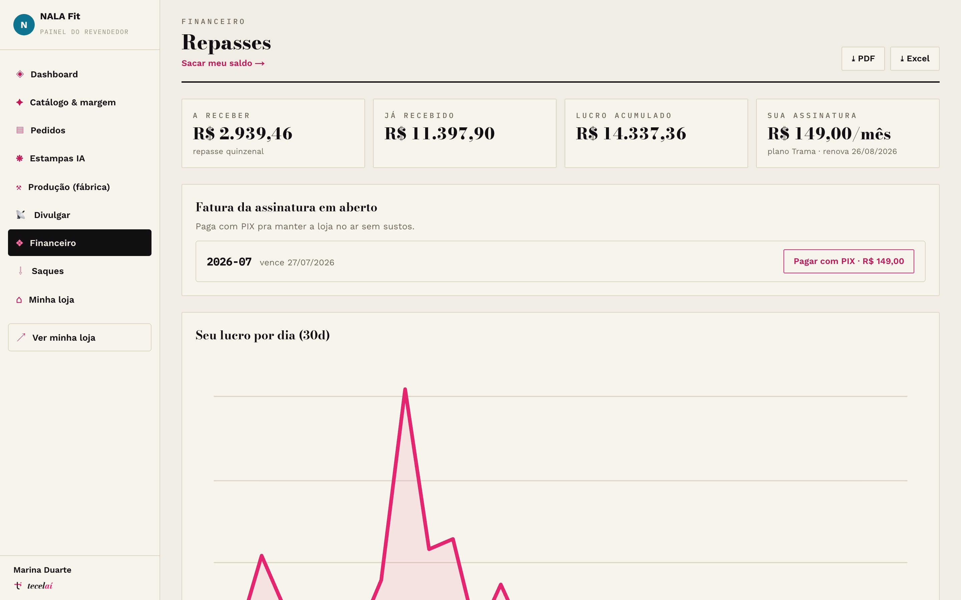Click the 'PAINEL DO REVENDEDOR' subtitle
This screenshot has height=600, width=961.
[x=84, y=32]
